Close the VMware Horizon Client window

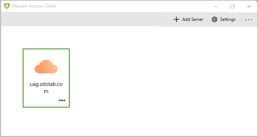(x=249, y=6)
